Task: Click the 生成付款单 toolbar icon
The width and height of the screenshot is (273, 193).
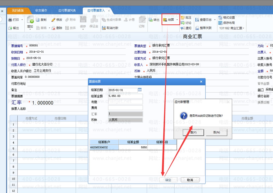Action: click(x=104, y=20)
